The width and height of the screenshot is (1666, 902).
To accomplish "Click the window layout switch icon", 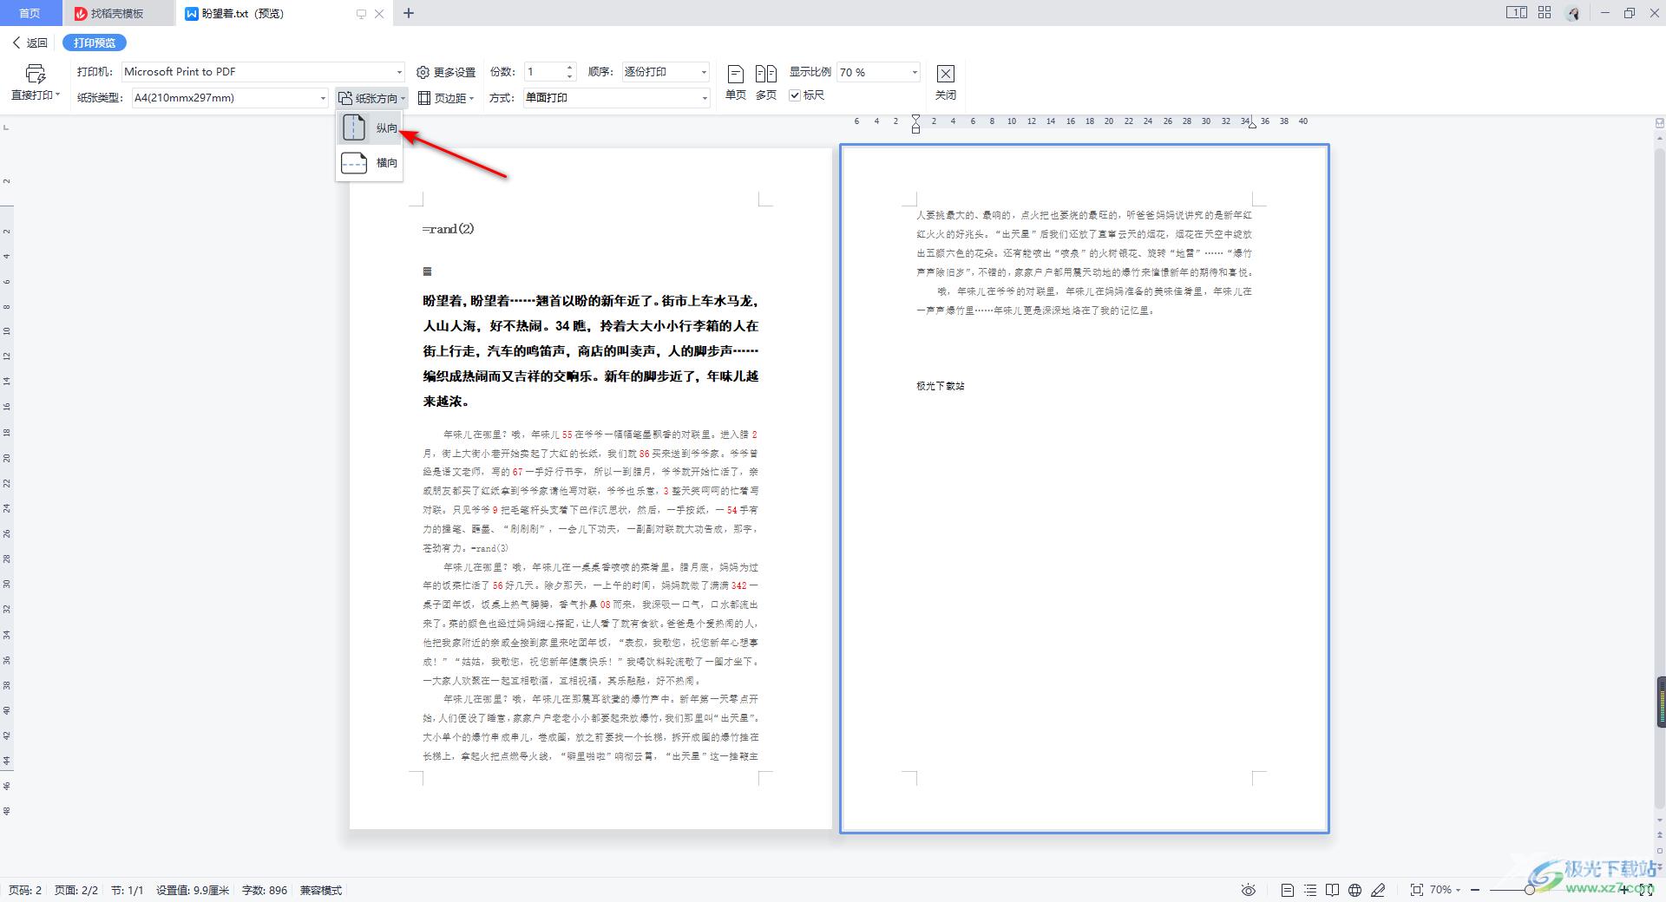I will (1516, 13).
